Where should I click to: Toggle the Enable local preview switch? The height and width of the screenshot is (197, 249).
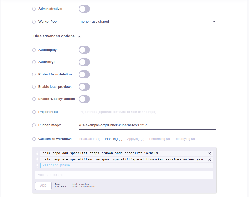(84, 87)
